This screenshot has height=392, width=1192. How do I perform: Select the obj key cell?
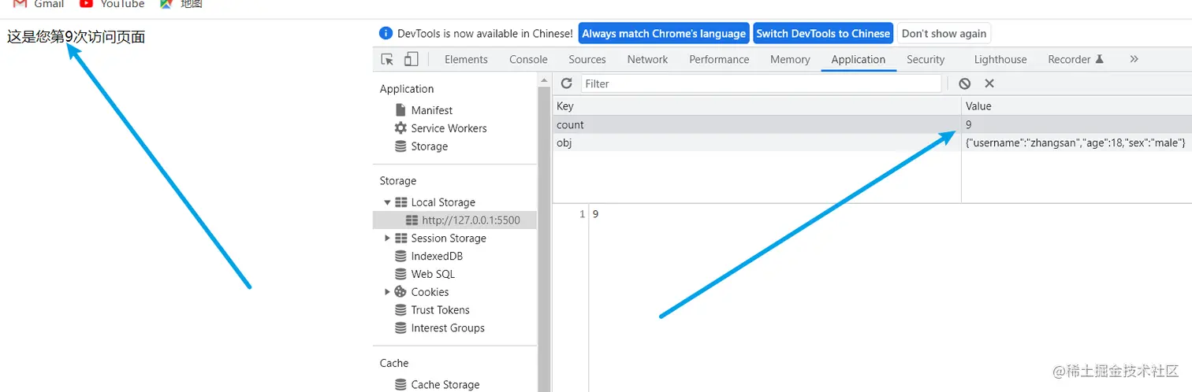[x=757, y=142]
